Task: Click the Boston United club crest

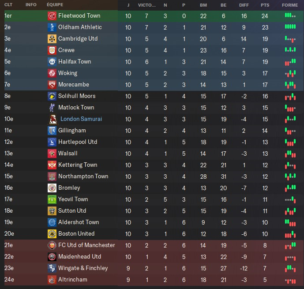Action: pos(52,234)
